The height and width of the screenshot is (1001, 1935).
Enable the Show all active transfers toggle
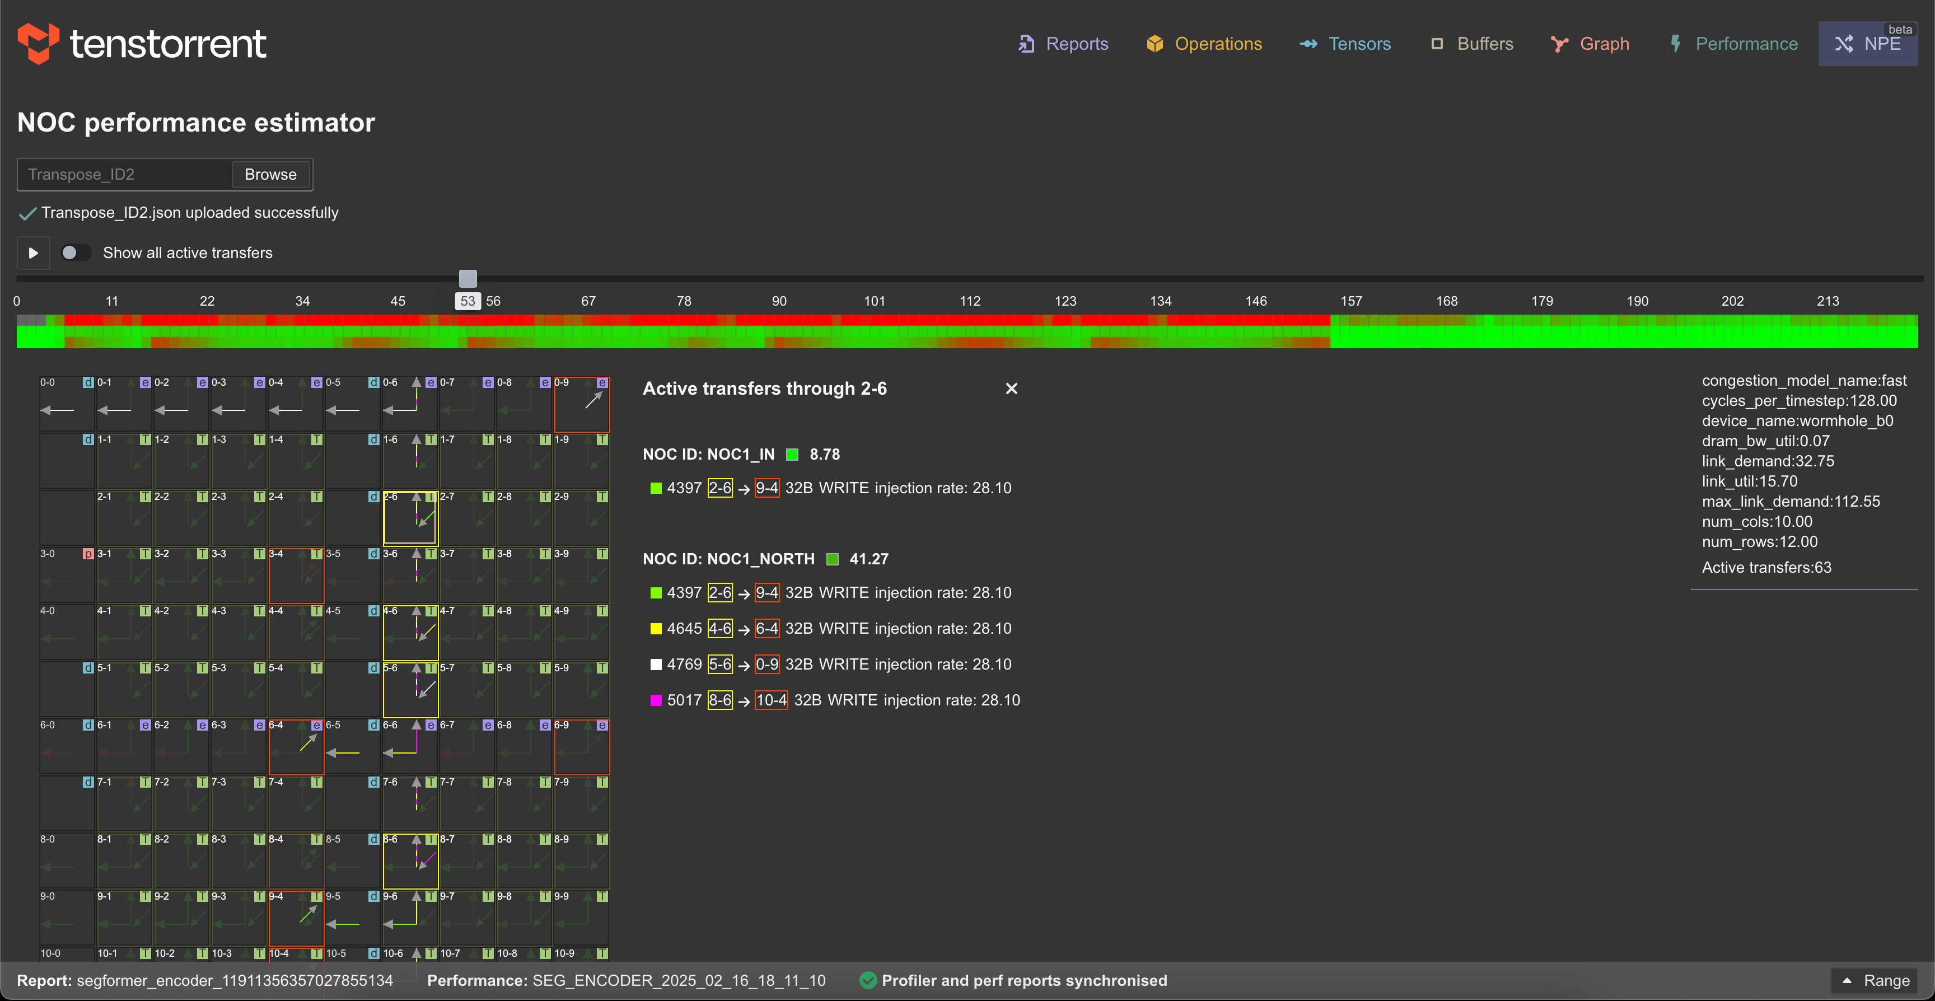[x=75, y=253]
